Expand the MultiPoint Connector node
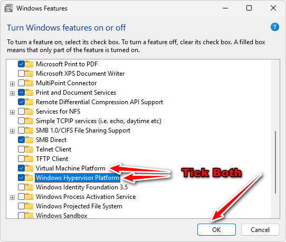286x242 pixels. pos(12,84)
